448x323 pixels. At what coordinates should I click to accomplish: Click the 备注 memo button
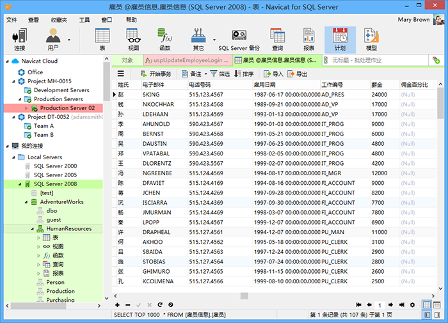point(191,74)
